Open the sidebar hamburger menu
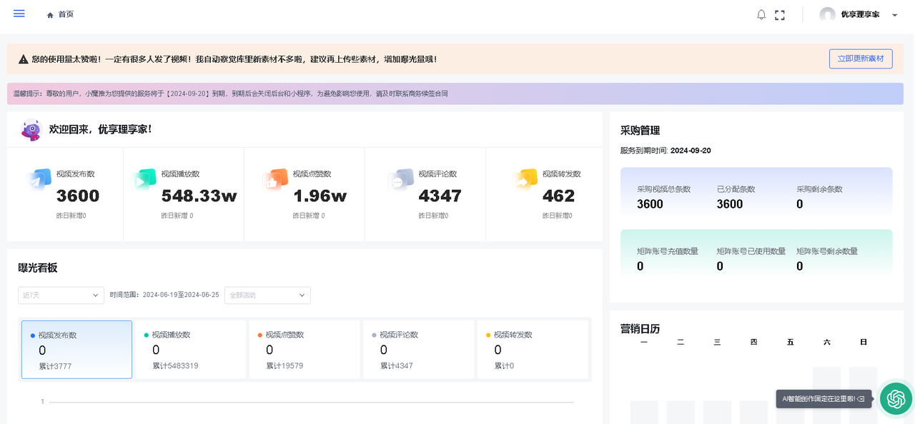The image size is (915, 424). pos(19,13)
